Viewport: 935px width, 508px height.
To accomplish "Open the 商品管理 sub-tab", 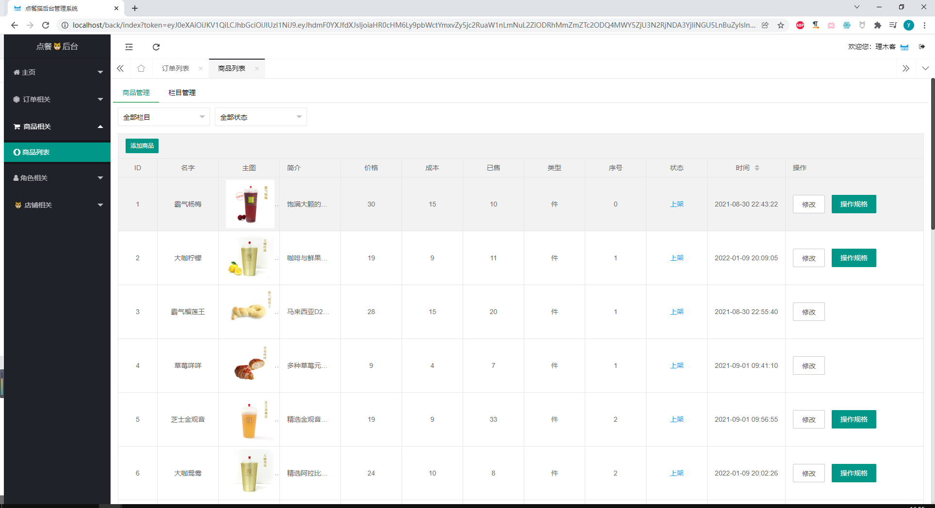I will [x=136, y=93].
